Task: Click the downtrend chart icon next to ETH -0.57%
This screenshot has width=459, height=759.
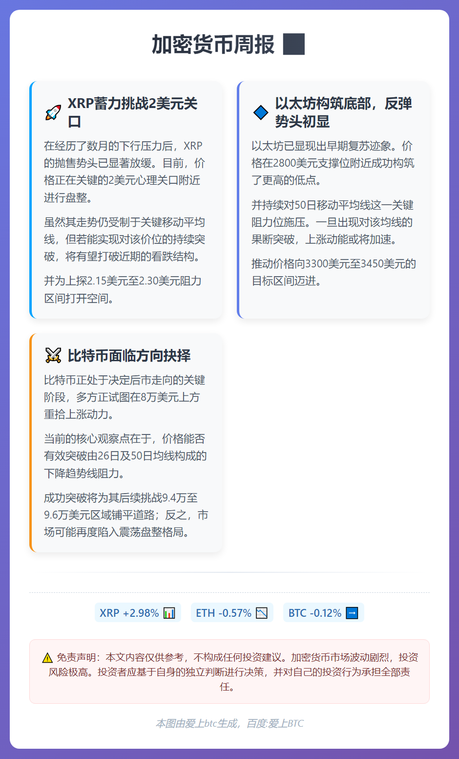Action: [x=262, y=613]
